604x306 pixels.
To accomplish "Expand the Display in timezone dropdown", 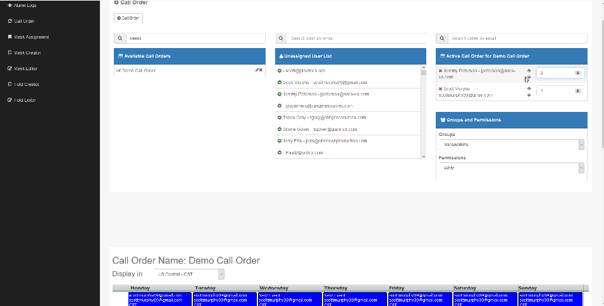I will (x=188, y=274).
